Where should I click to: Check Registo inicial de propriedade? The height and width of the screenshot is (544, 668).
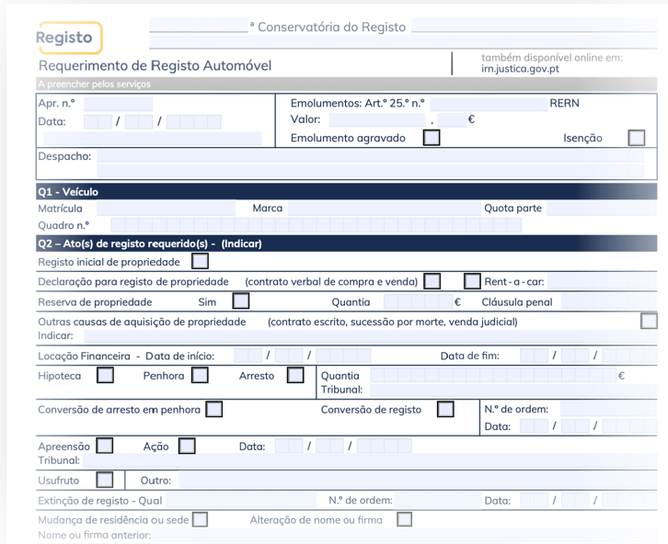point(200,261)
